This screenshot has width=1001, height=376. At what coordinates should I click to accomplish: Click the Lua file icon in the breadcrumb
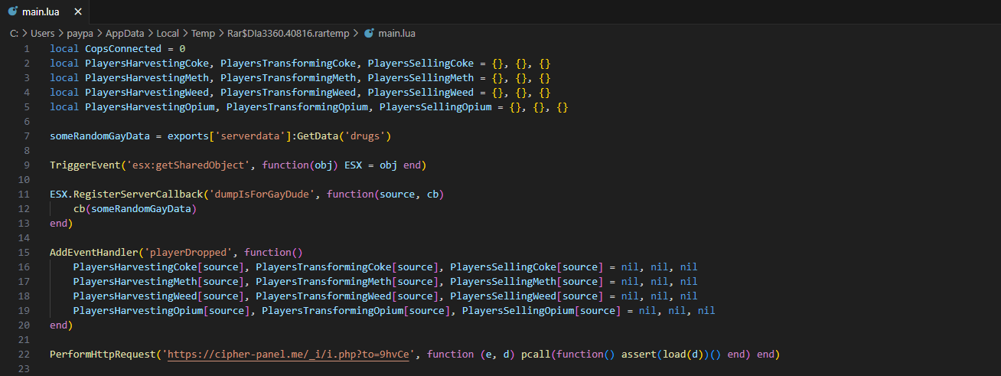click(x=369, y=34)
